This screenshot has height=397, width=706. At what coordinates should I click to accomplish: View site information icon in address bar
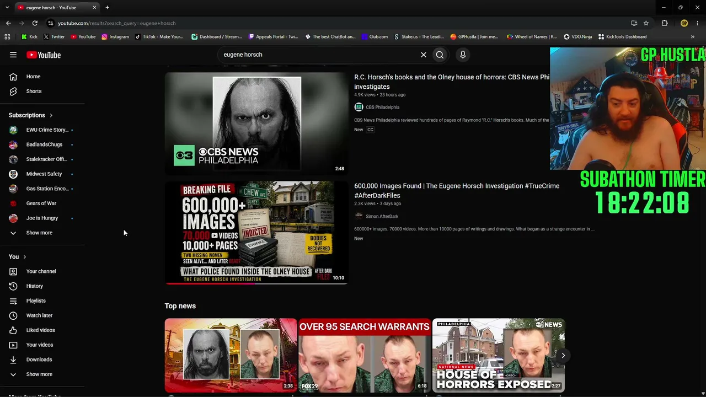click(x=50, y=23)
